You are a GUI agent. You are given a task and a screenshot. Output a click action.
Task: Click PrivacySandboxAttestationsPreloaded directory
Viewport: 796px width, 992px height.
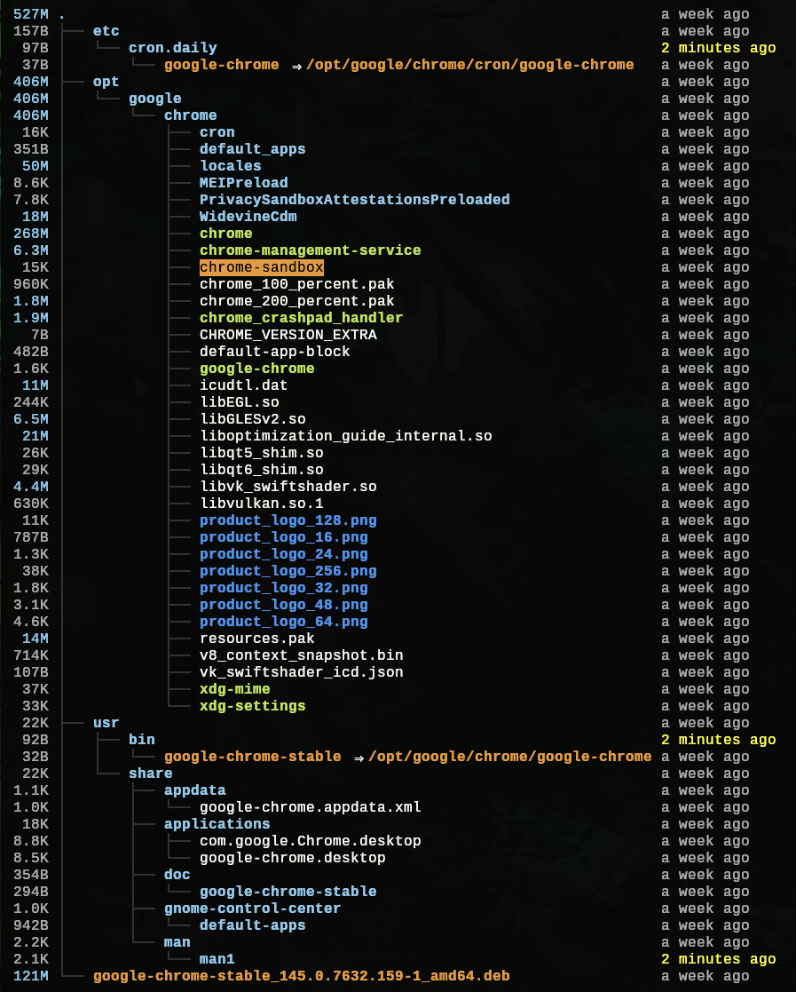355,200
